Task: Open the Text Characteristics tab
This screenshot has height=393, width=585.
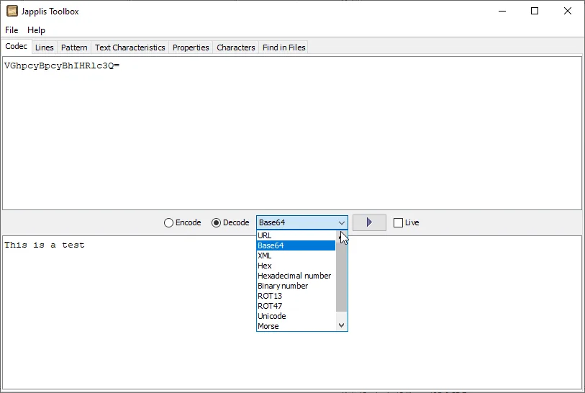Action: (x=130, y=48)
